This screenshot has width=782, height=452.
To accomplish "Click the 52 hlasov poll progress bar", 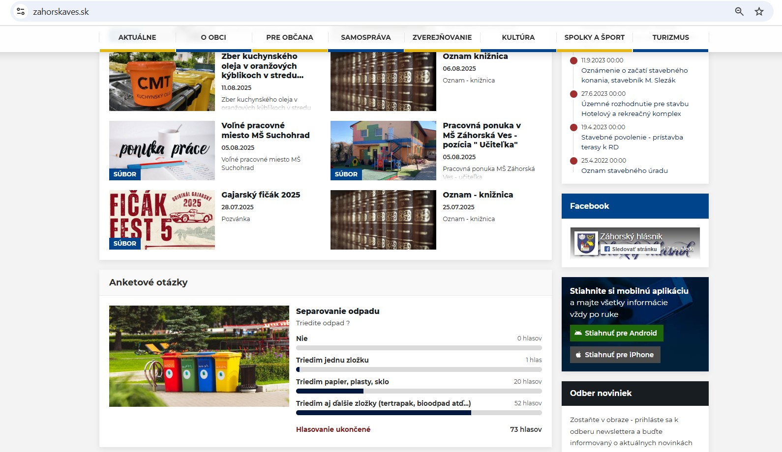I will coord(419,413).
